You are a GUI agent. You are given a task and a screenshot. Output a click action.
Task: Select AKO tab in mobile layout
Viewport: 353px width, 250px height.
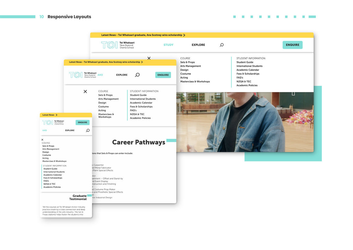[45, 130]
